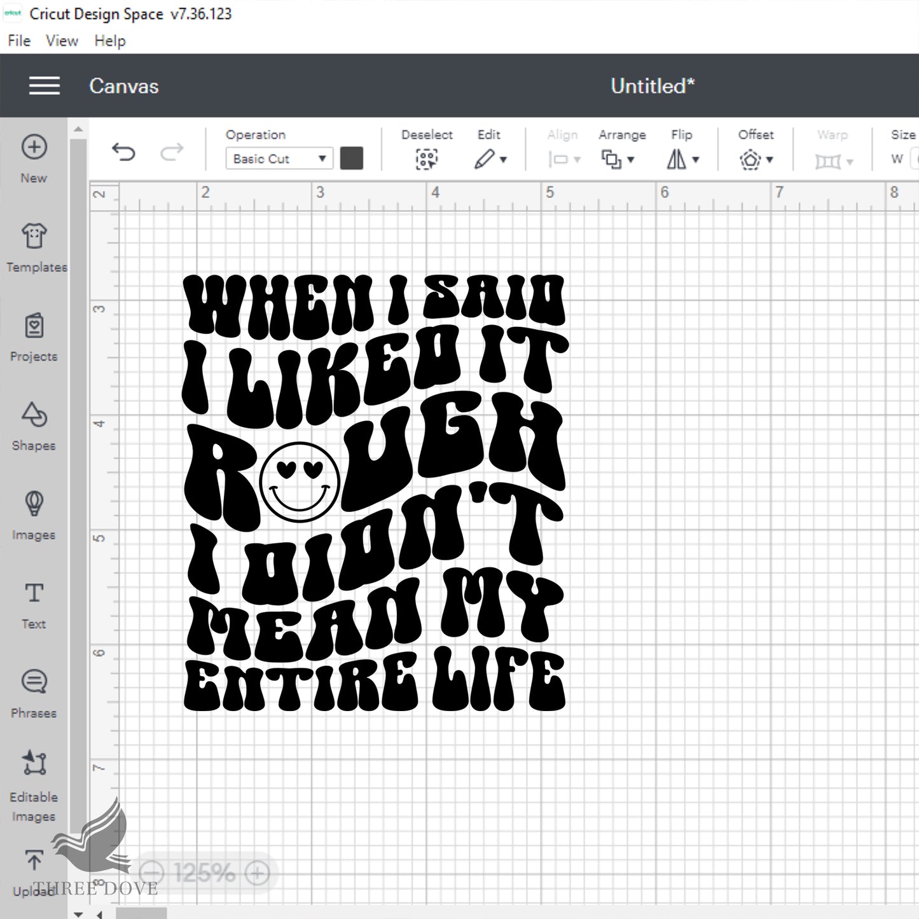Expand the Arrange dropdown arrow
Image resolution: width=919 pixels, height=919 pixels.
click(x=631, y=160)
